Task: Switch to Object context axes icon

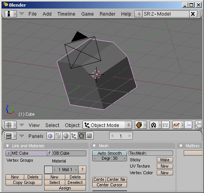Action: tap(74, 136)
